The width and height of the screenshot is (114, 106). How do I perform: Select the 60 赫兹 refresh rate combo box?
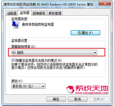pos(54,52)
